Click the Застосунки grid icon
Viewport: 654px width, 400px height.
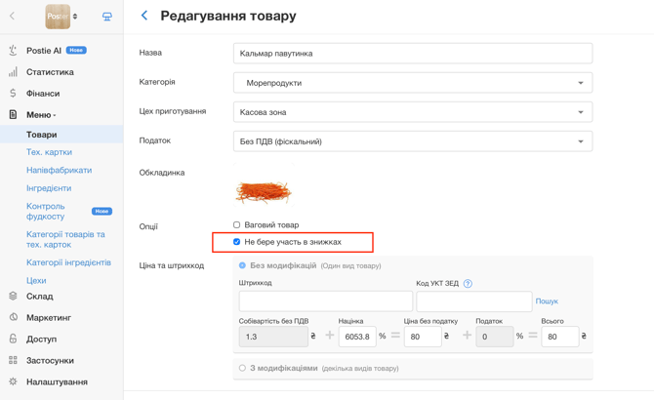click(x=13, y=360)
